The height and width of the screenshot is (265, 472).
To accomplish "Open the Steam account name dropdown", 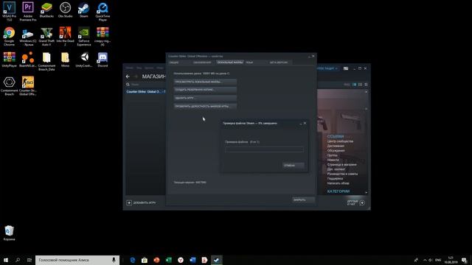I will tap(327, 68).
